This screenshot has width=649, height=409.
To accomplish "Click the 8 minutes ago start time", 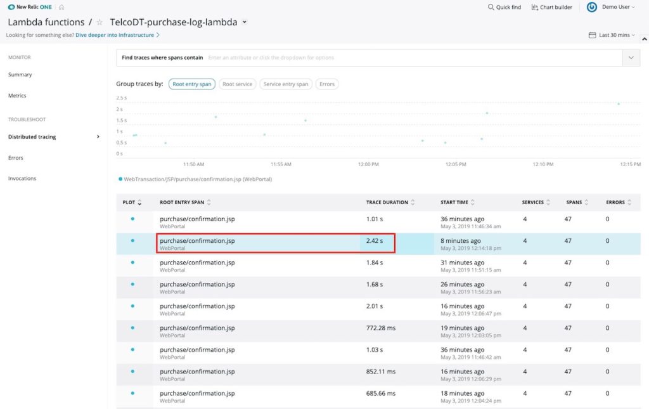I will tap(461, 240).
